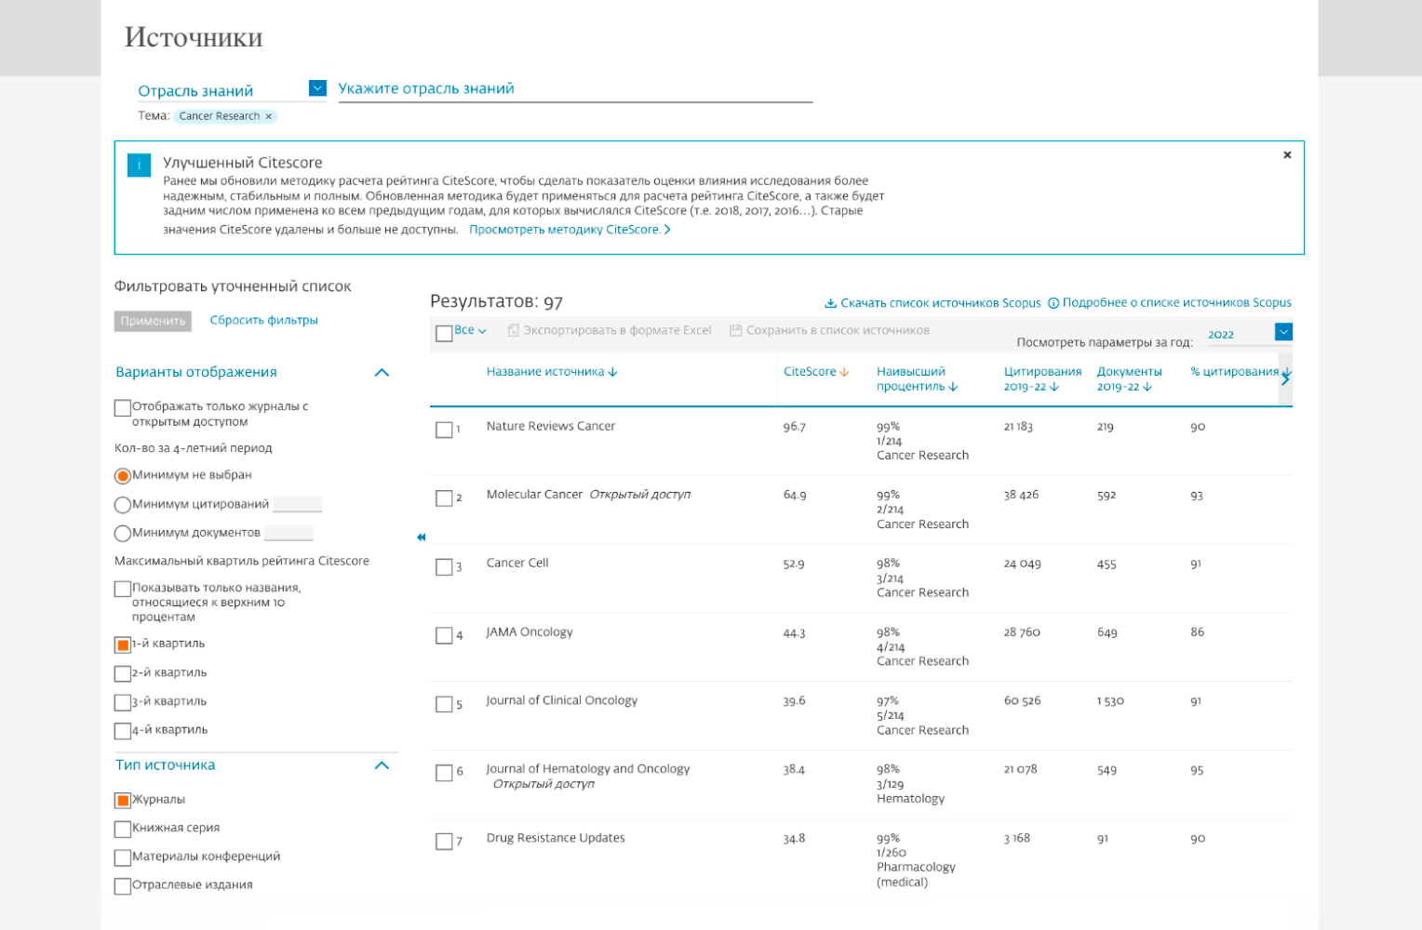Click the info icon in Citescore banner

coord(139,166)
